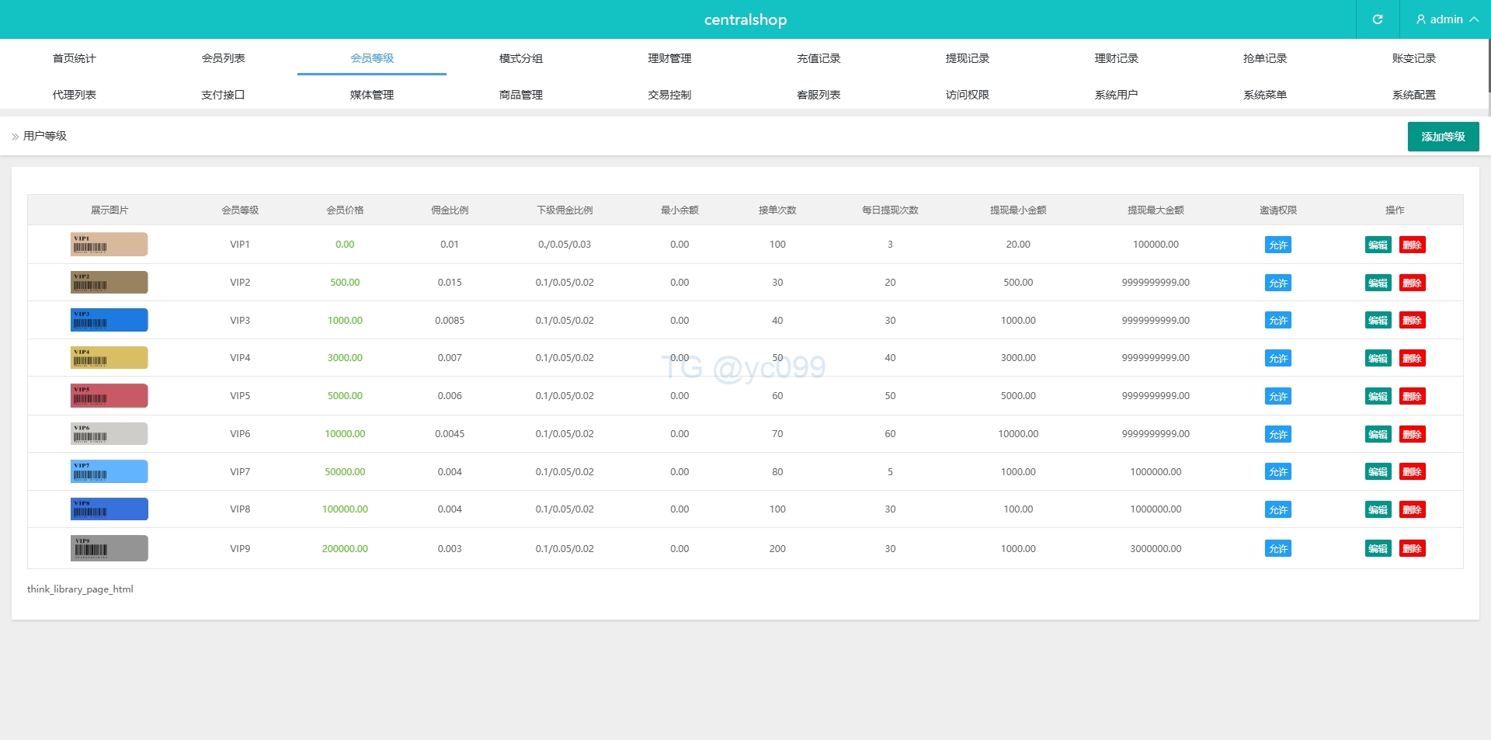Image resolution: width=1491 pixels, height=740 pixels.
Task: Select the 充值记录 tab
Action: coord(818,58)
